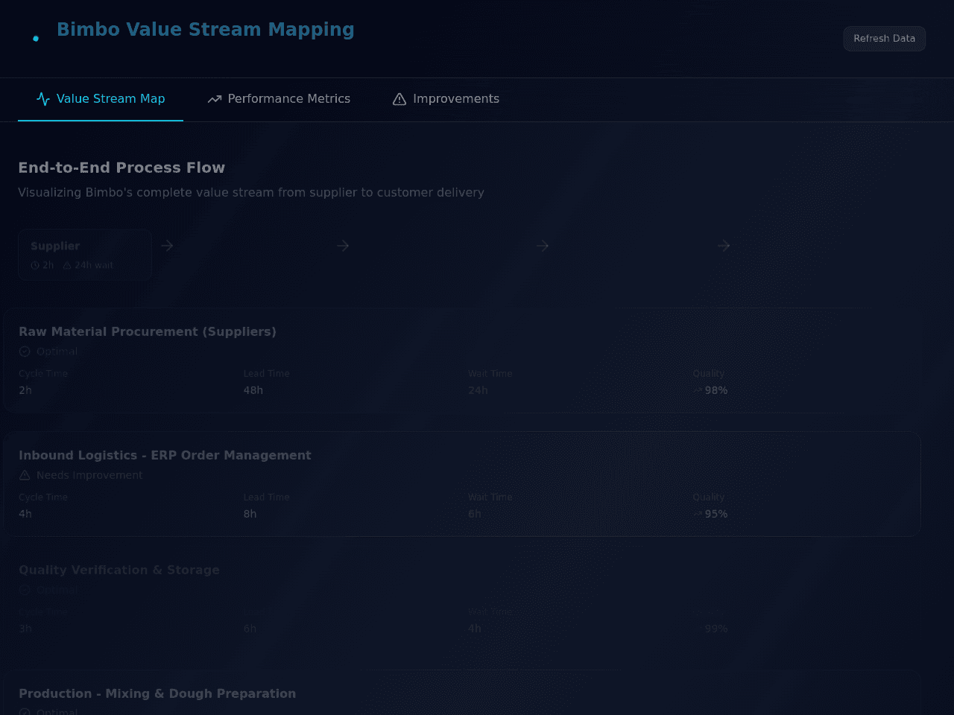The width and height of the screenshot is (954, 715).
Task: Click the trend icon beside the 95% quality
Action: [698, 514]
